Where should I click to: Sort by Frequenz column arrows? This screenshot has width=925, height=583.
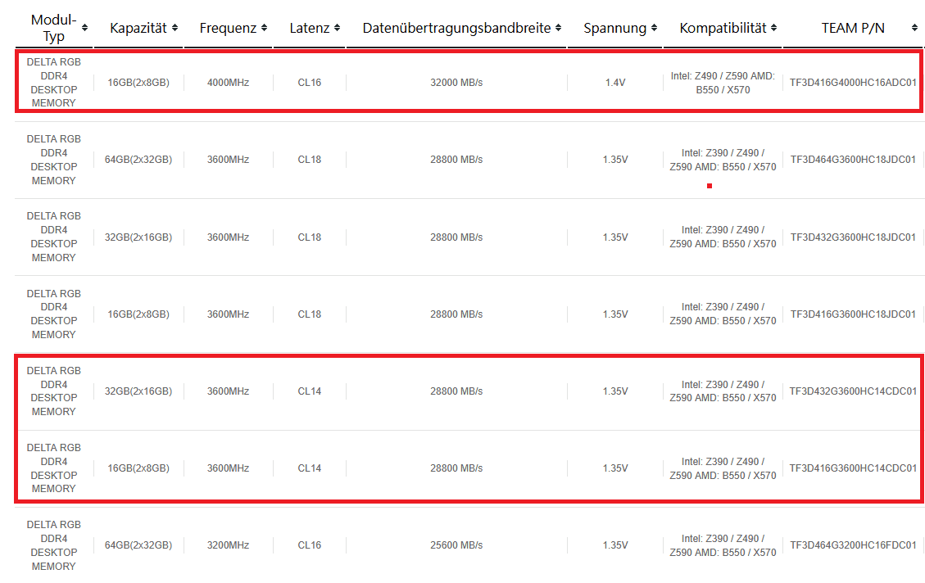[265, 28]
